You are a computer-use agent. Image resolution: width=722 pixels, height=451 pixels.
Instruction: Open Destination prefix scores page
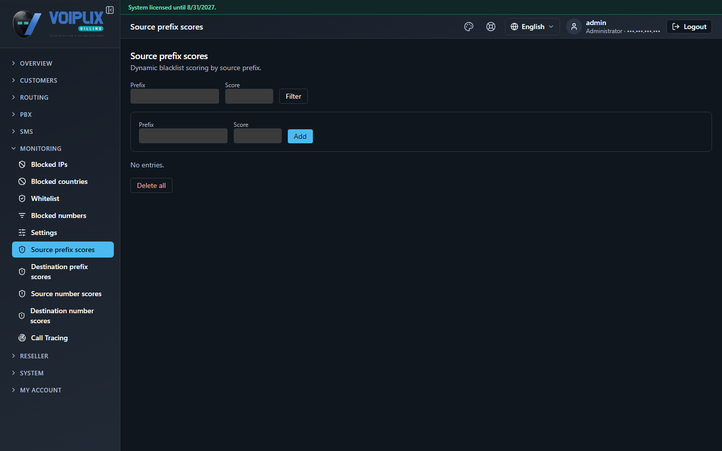[63, 272]
